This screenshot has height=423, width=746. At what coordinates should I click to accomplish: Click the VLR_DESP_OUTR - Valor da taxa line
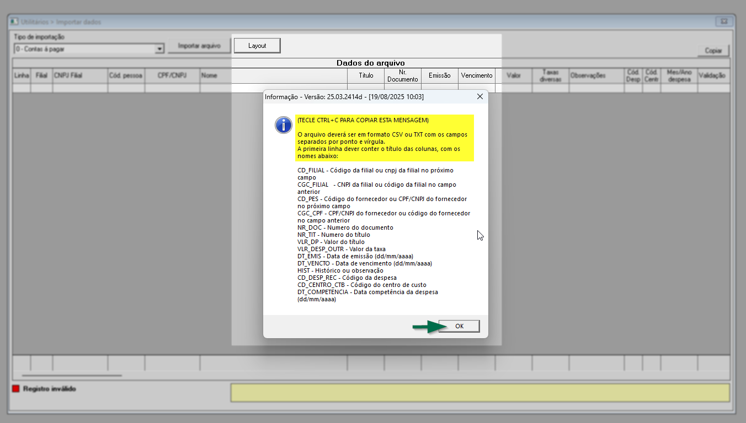click(342, 249)
